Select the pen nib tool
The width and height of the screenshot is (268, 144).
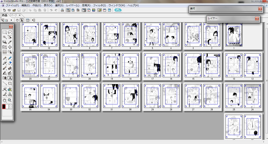(x=5, y=58)
